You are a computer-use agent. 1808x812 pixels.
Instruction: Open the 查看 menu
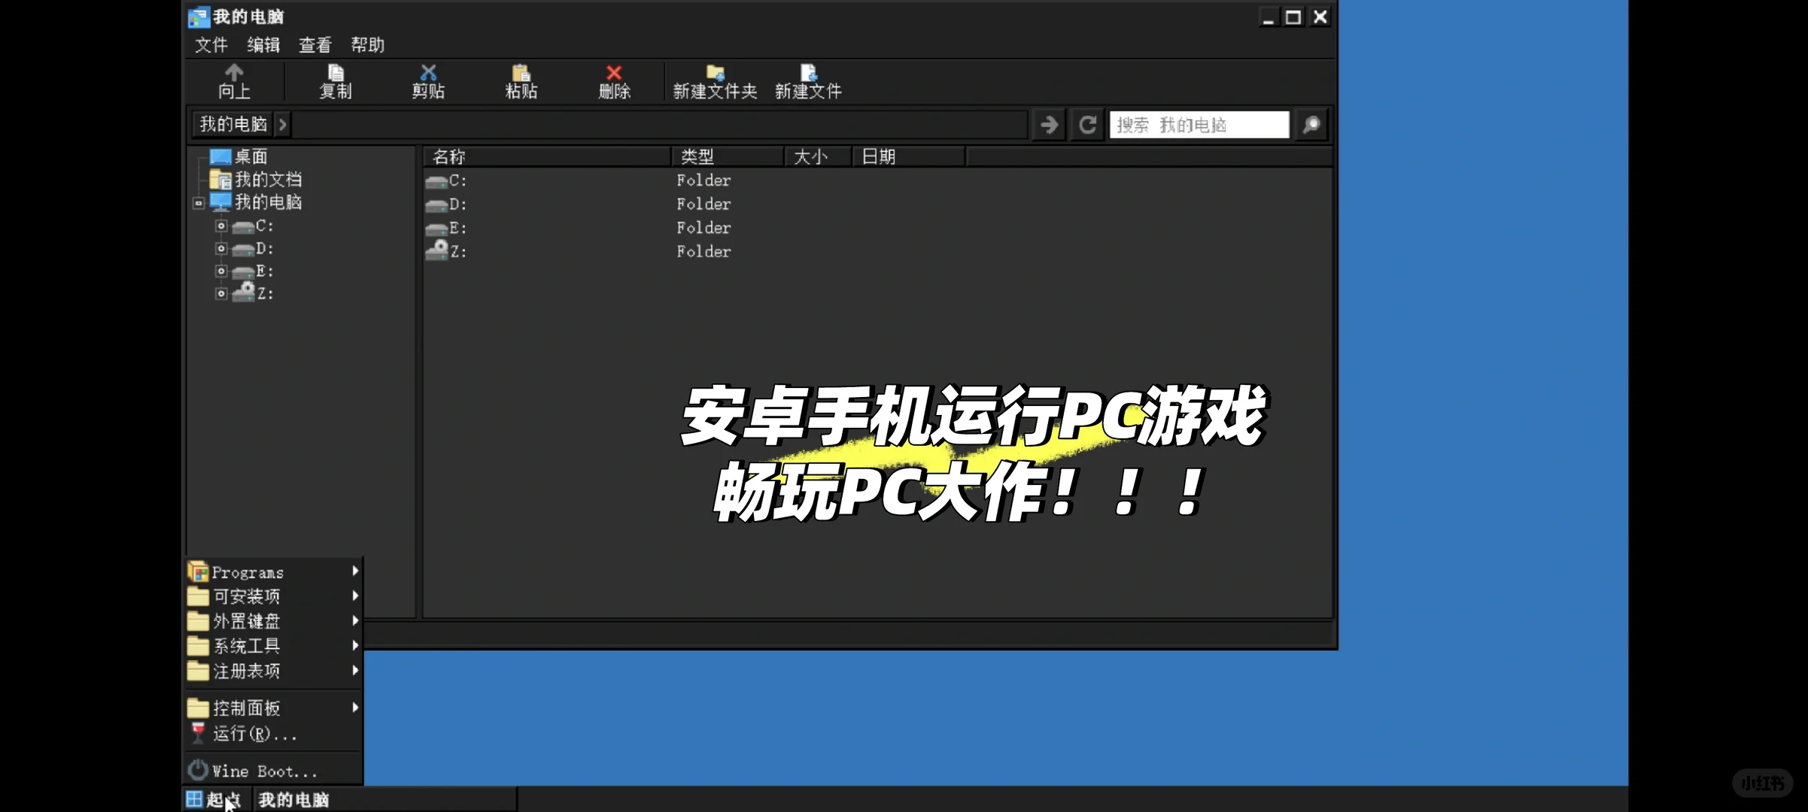pos(315,45)
